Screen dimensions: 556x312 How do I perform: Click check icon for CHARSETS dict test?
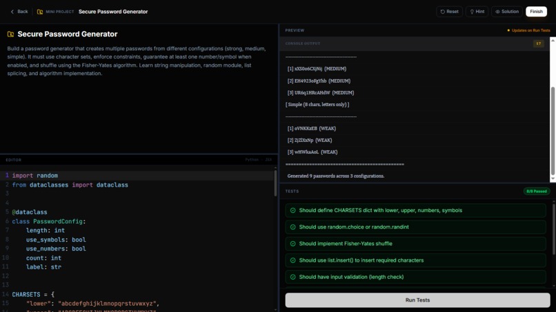tap(293, 210)
